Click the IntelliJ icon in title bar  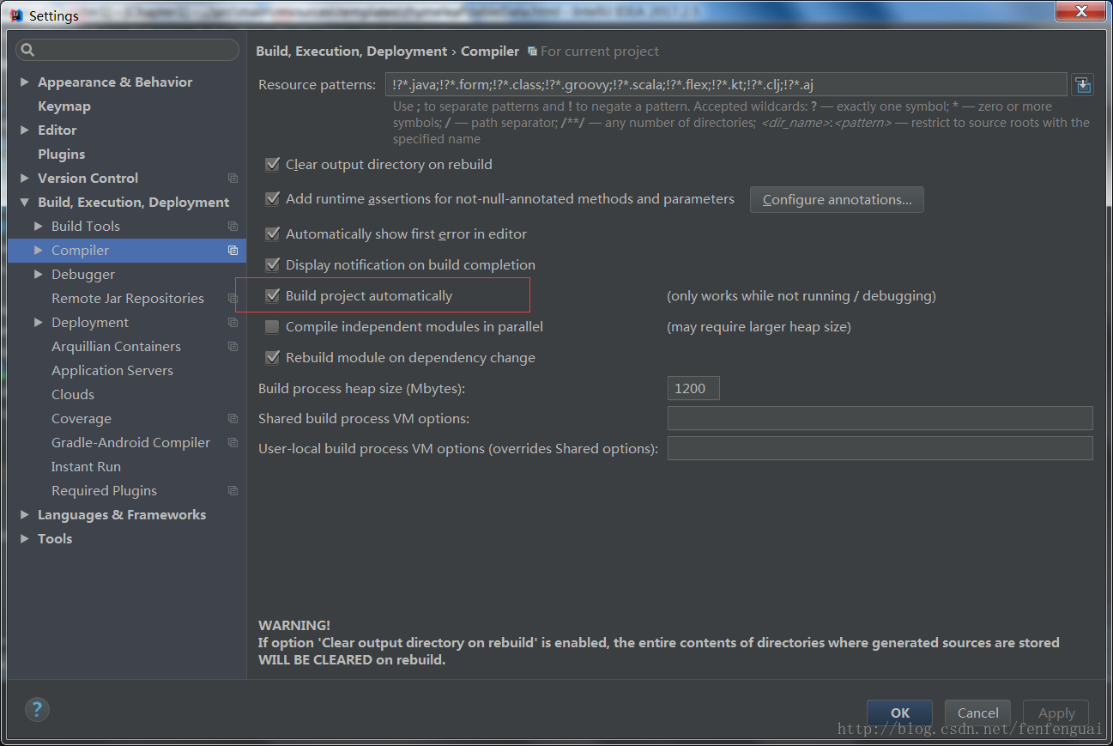pyautogui.click(x=15, y=15)
